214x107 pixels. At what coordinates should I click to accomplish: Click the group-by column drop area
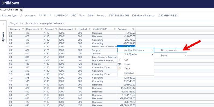[111, 23]
